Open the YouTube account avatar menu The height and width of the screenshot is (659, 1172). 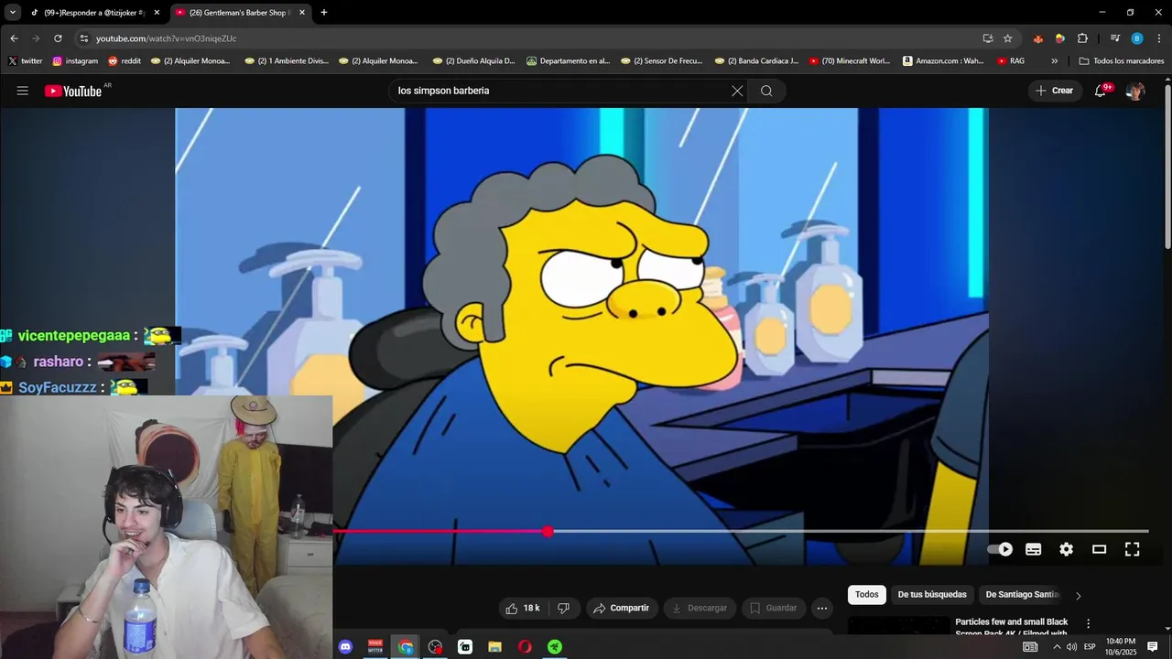click(1135, 91)
